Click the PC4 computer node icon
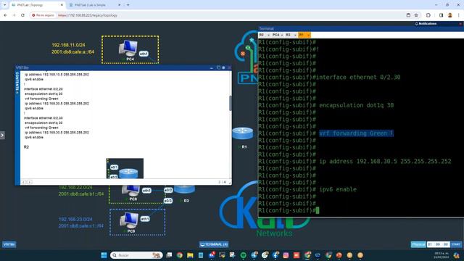Viewport: 464px width, 261px height. click(128, 48)
